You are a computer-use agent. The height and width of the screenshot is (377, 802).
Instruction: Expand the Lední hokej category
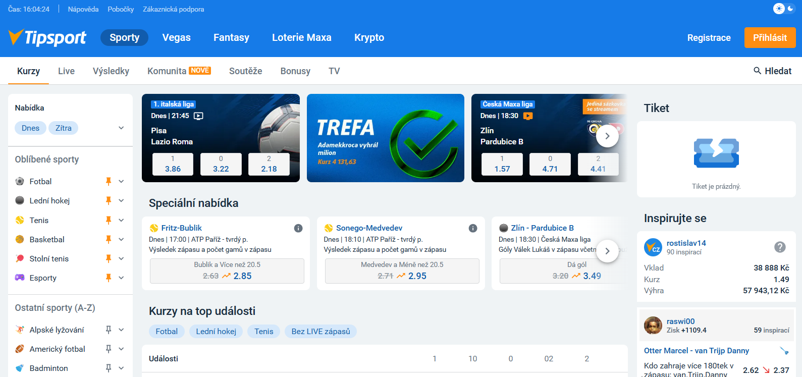coord(121,200)
